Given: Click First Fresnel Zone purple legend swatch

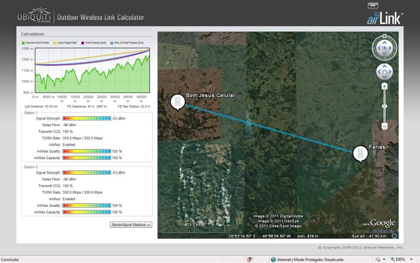Looking at the screenshot, I should [83, 43].
